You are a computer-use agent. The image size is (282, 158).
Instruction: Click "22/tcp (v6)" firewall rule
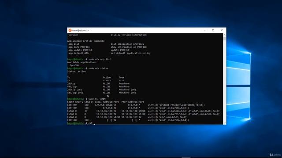tap(74, 90)
